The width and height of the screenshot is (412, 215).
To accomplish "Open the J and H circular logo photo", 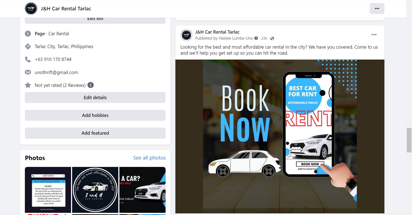I will pos(95,190).
